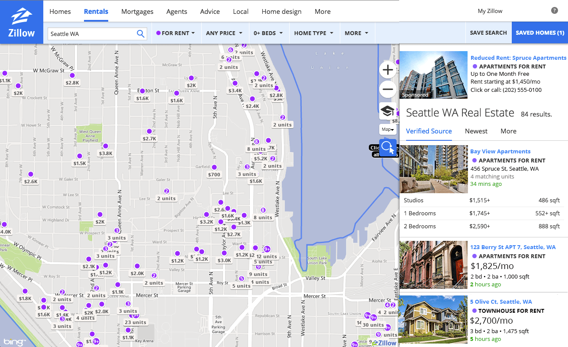Open the 123 Berry St APT 7 listing
Screen dimensions: 568x347
pyautogui.click(x=513, y=247)
